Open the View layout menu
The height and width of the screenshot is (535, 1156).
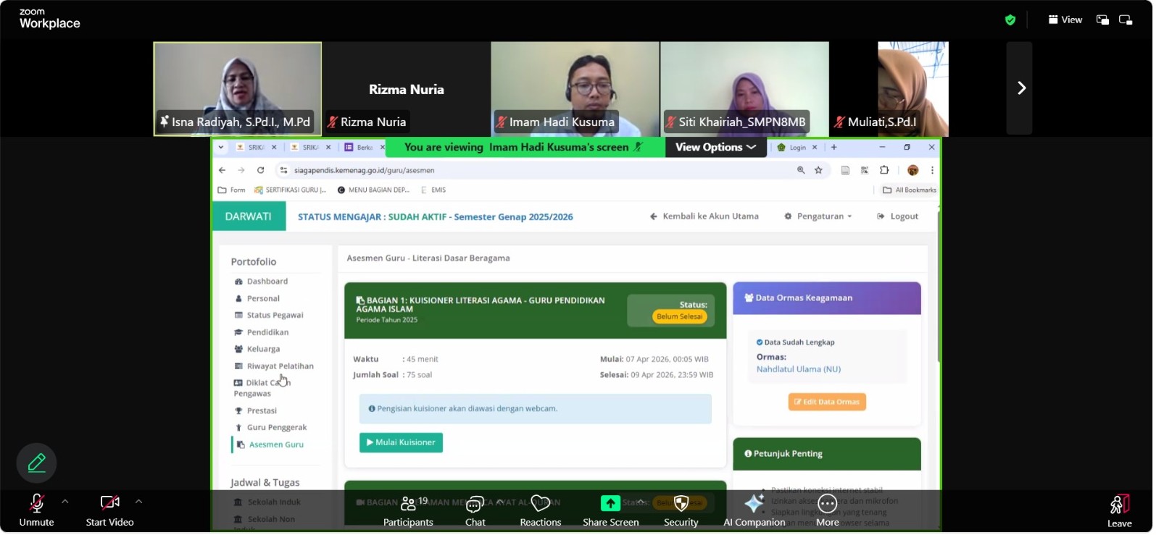pos(1065,20)
